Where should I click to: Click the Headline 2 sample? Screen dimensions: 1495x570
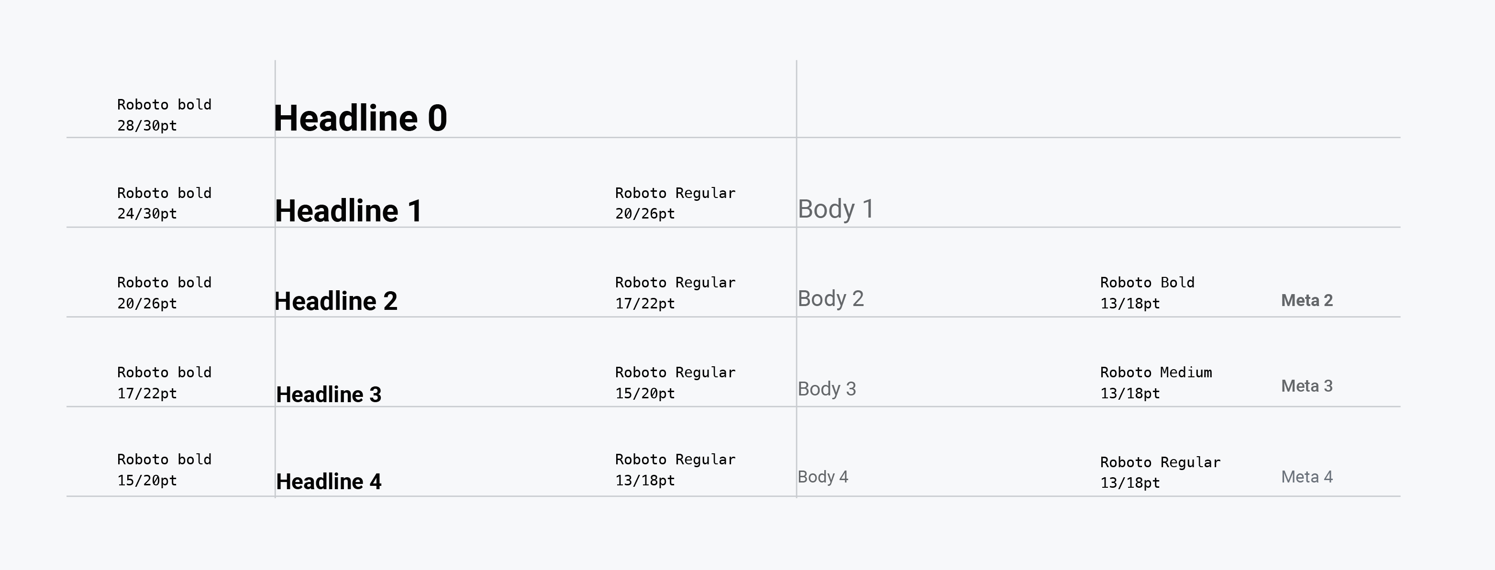335,301
